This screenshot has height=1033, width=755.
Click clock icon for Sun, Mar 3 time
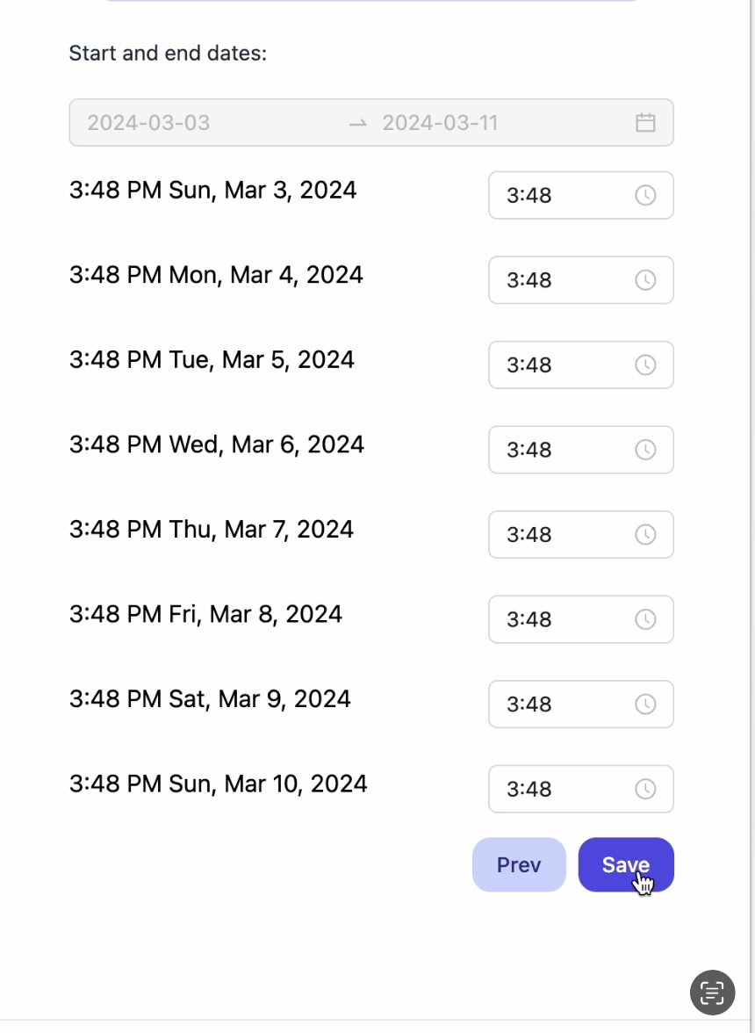[x=645, y=195]
